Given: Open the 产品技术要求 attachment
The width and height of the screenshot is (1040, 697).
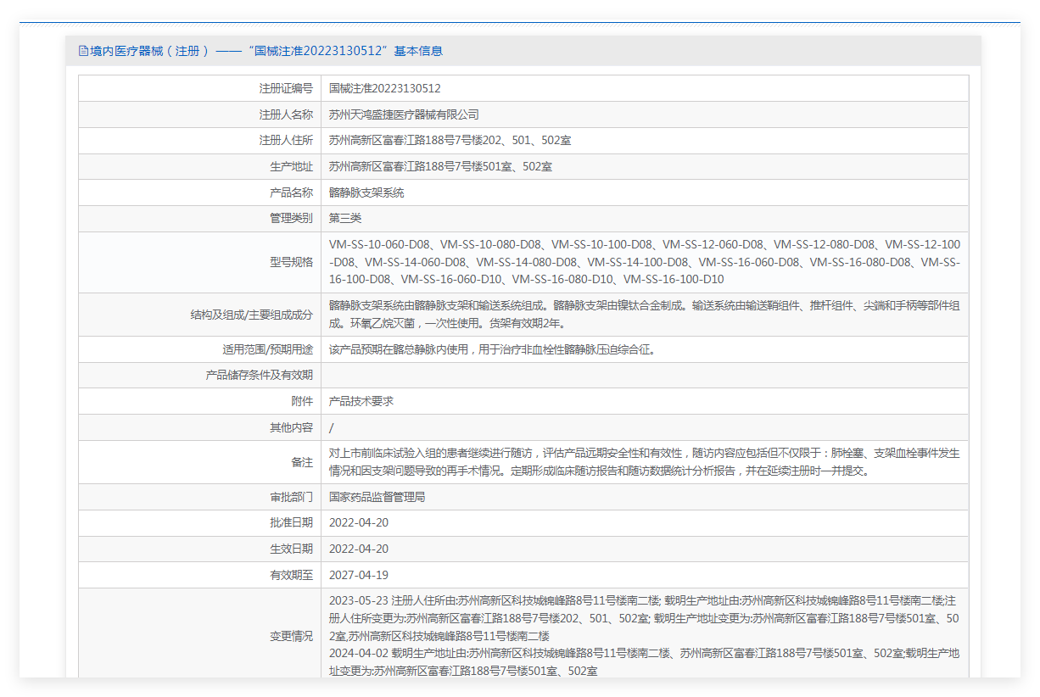Looking at the screenshot, I should [x=361, y=401].
